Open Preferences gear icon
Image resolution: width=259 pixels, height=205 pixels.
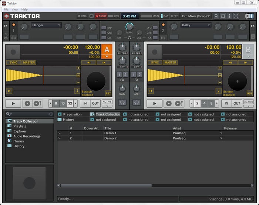click(223, 16)
